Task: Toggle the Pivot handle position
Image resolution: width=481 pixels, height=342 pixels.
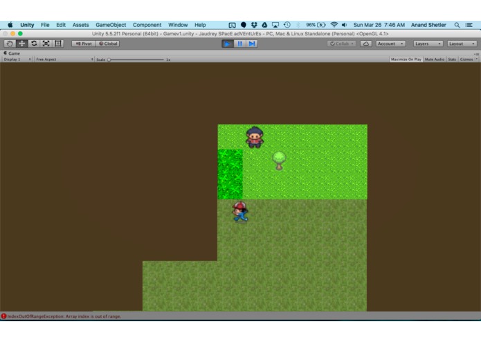Action: coord(84,44)
